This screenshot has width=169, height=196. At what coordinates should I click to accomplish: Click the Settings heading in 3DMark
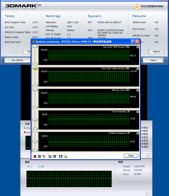pyautogui.click(x=53, y=16)
